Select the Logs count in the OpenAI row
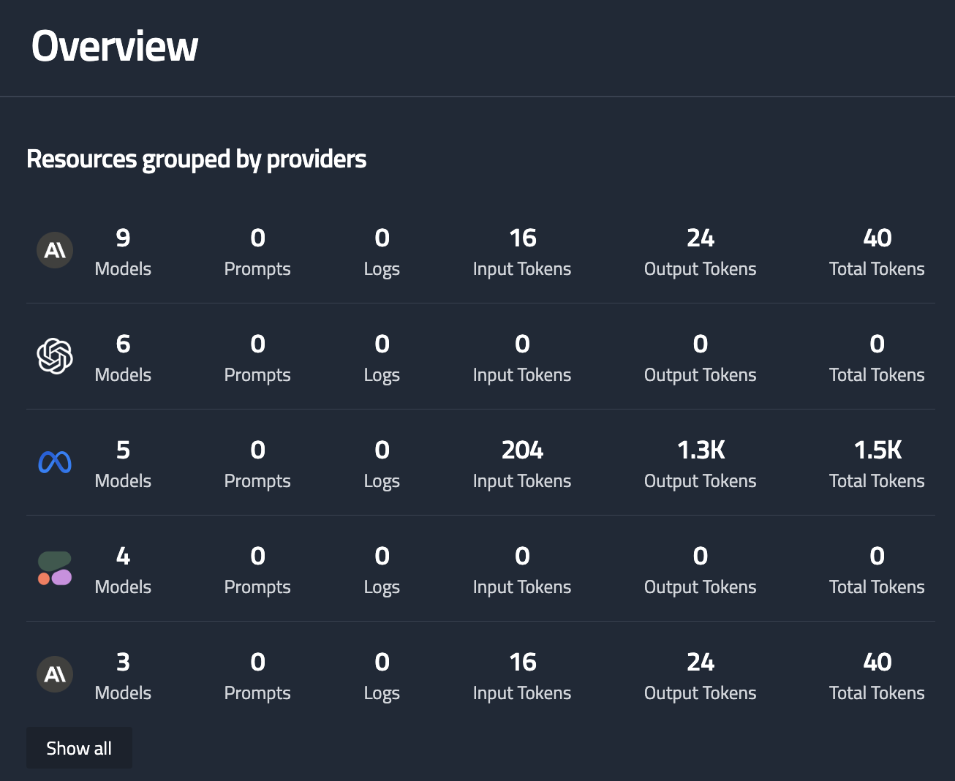The height and width of the screenshot is (781, 955). [382, 357]
